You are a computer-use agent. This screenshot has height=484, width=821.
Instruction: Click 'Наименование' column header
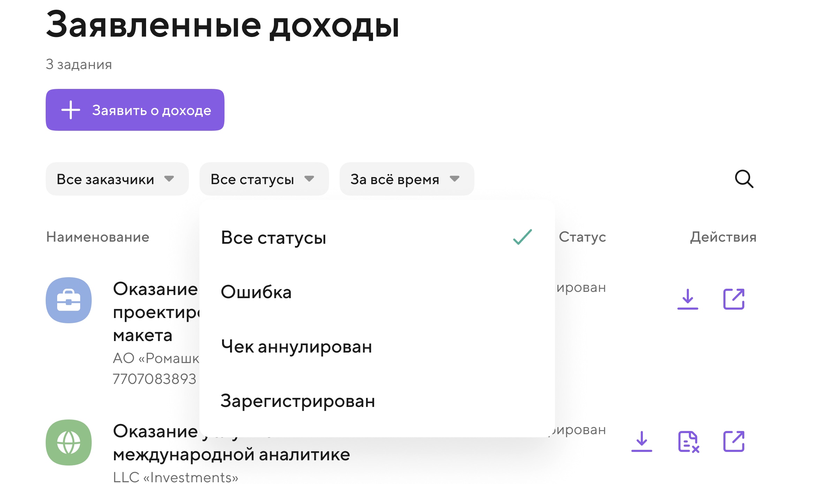point(98,237)
